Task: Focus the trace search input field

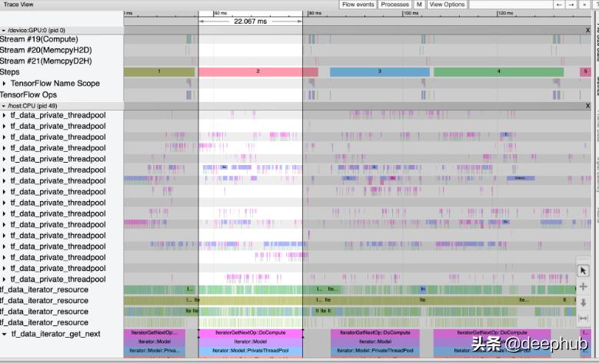Action: point(511,5)
